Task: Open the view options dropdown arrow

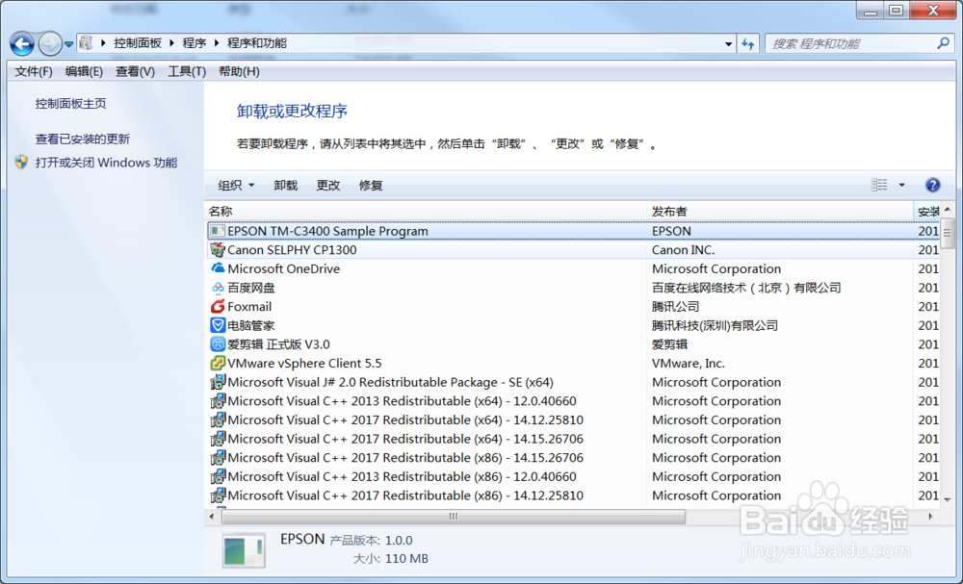Action: tap(901, 185)
